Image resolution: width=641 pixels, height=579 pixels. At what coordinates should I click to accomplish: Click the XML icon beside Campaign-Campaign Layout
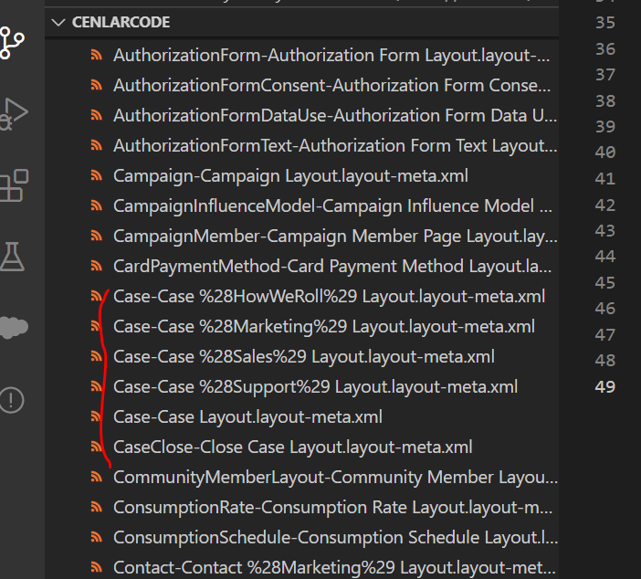[x=97, y=175]
